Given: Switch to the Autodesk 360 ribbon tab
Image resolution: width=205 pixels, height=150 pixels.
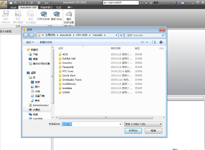Looking at the screenshot, I should pos(28,7).
